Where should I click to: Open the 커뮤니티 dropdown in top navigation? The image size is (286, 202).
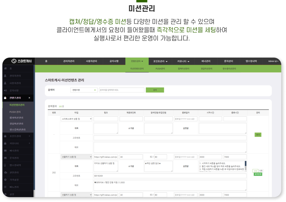tap(183, 61)
